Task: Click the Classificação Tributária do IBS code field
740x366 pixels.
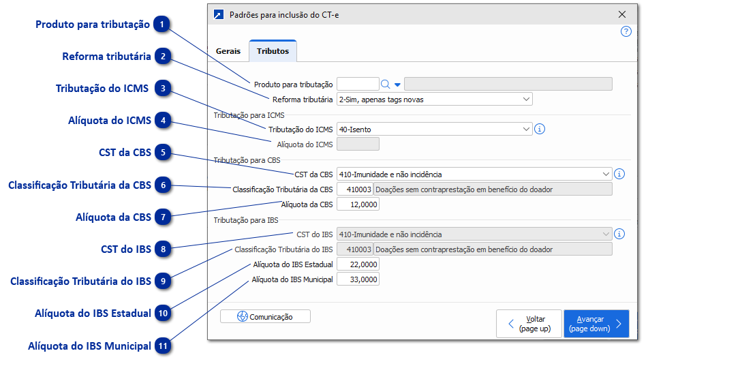Action: click(355, 249)
